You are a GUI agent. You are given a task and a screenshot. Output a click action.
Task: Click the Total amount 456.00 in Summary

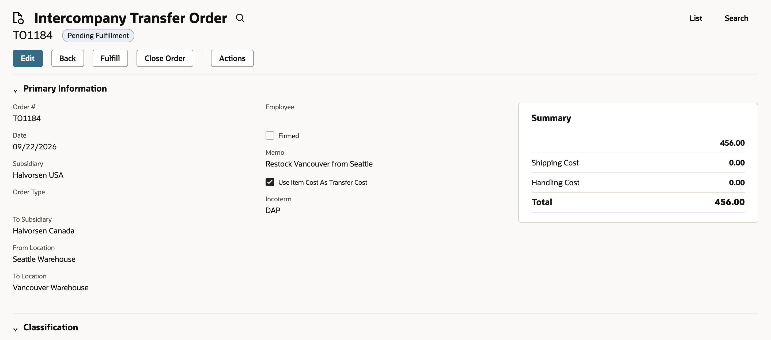730,202
